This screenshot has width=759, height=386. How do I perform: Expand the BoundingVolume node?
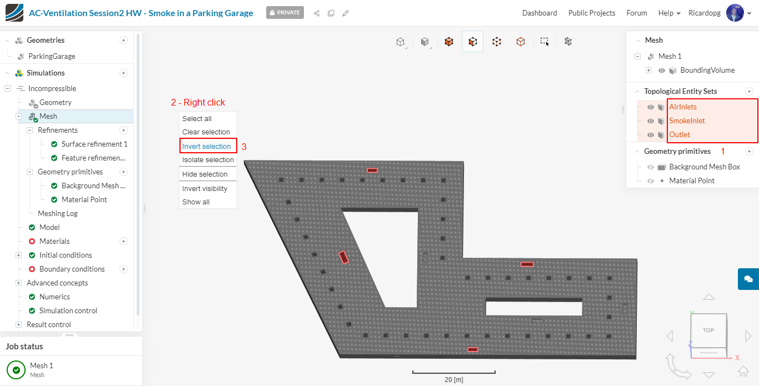tap(648, 71)
